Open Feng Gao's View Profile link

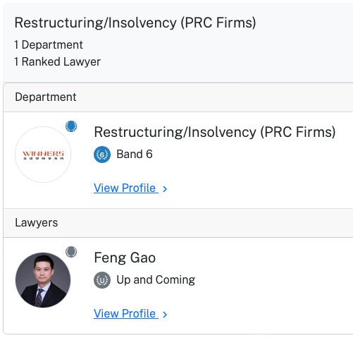126,313
